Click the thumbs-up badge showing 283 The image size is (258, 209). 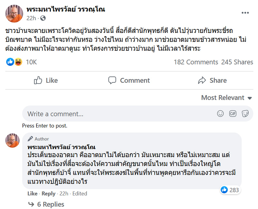click(230, 190)
